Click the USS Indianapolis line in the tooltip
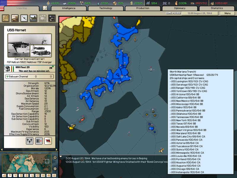Screen dimensions: 237x178 (x=187, y=172)
